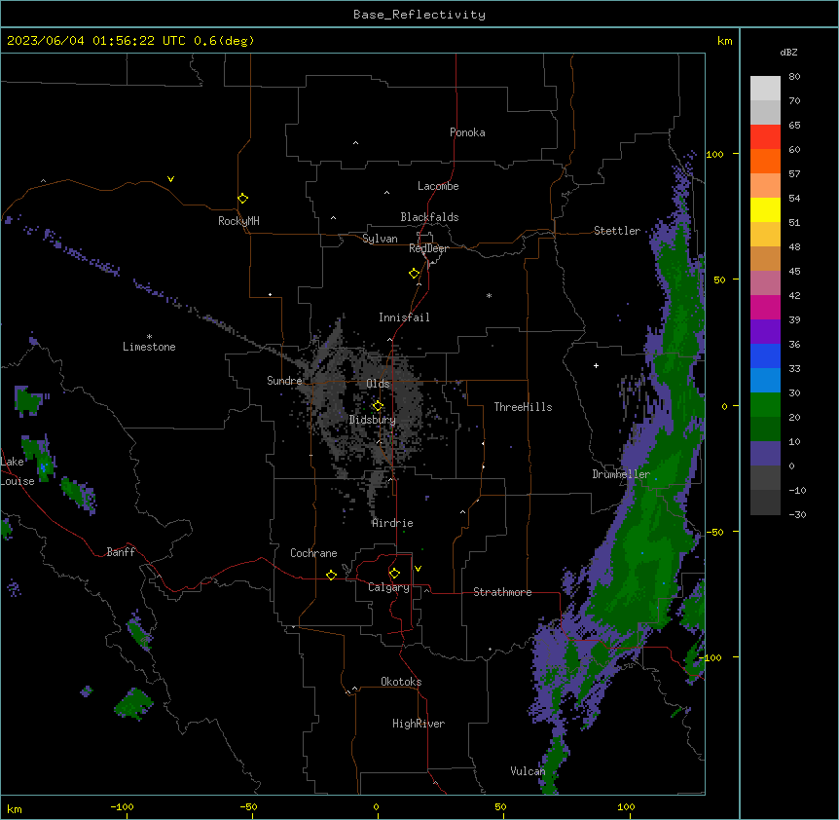Click the Airdrie city label
839x820 pixels.
[392, 523]
